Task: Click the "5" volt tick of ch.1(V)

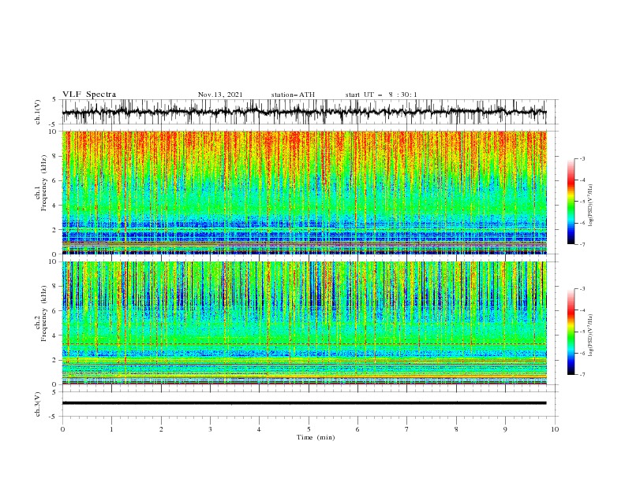Action: point(54,100)
